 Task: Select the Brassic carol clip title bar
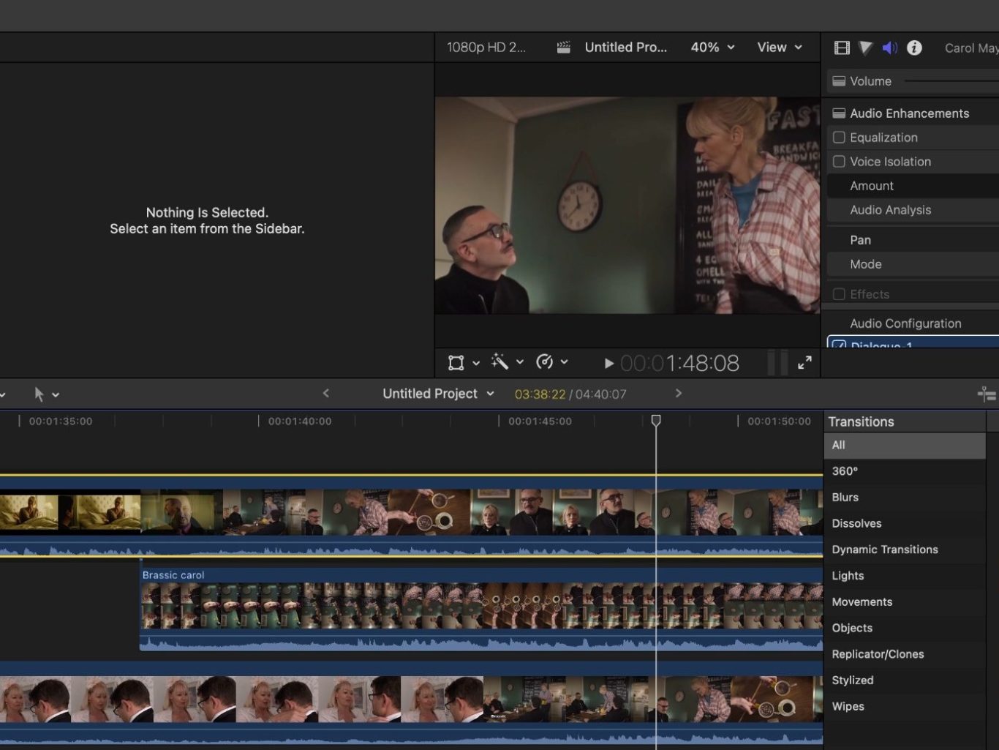[x=481, y=575]
